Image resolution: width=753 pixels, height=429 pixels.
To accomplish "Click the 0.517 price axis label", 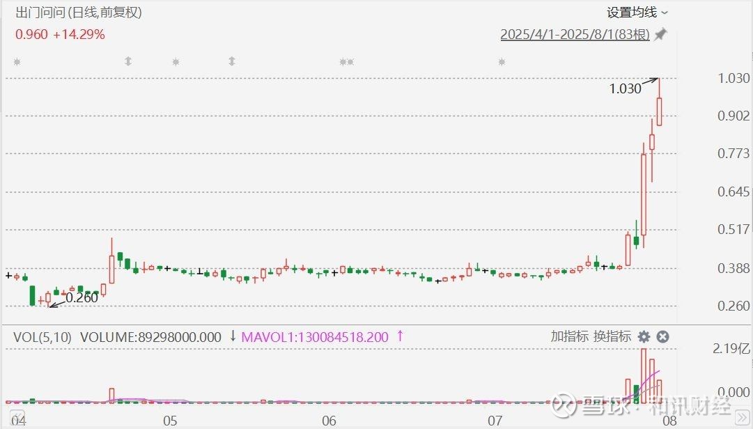I will tap(733, 229).
